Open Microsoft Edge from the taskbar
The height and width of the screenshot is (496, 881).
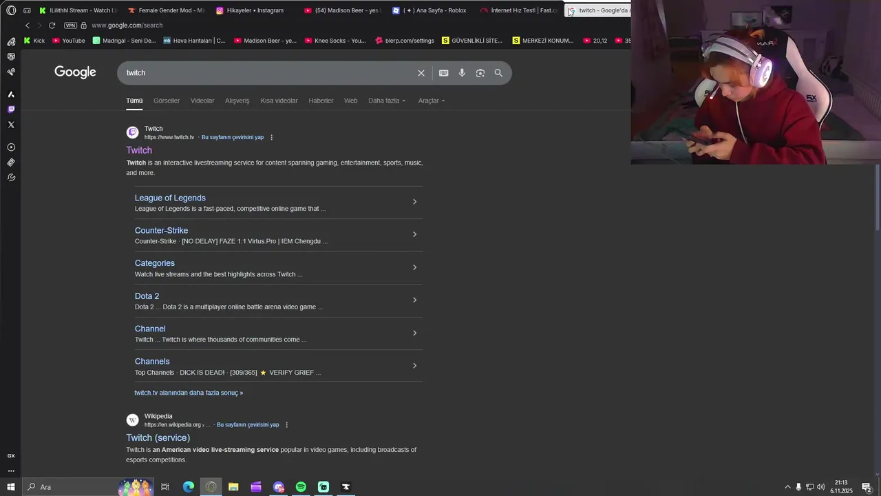[x=189, y=487]
